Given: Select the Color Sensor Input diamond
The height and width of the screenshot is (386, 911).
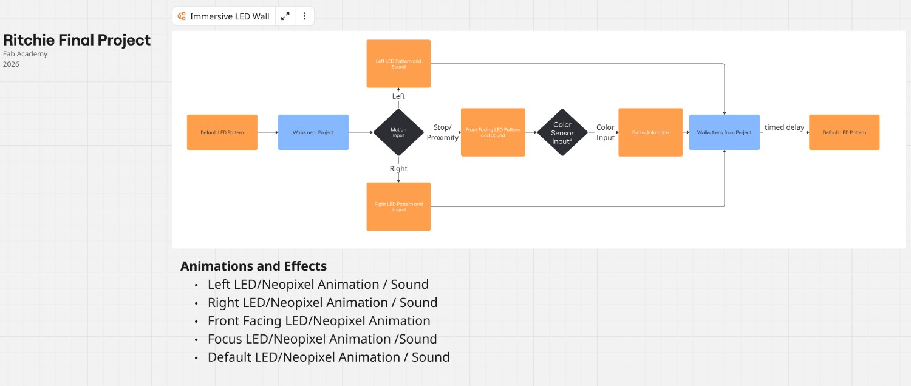Looking at the screenshot, I should click(x=562, y=132).
